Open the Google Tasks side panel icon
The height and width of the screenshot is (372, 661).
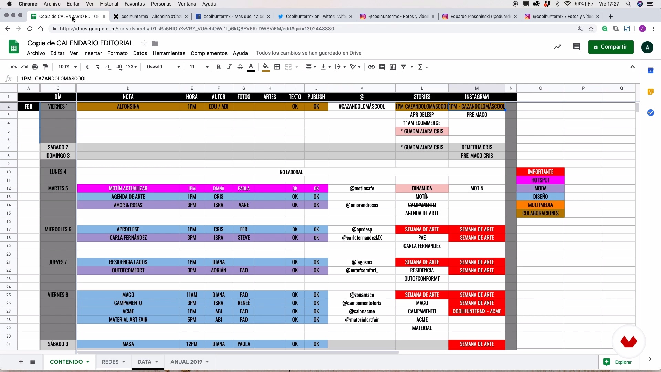(650, 113)
